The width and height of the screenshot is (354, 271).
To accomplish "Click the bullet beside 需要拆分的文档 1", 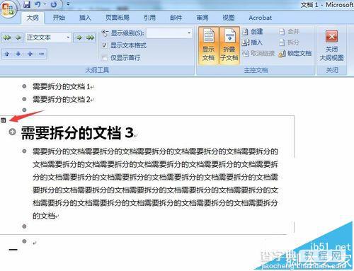I will 24,86.
